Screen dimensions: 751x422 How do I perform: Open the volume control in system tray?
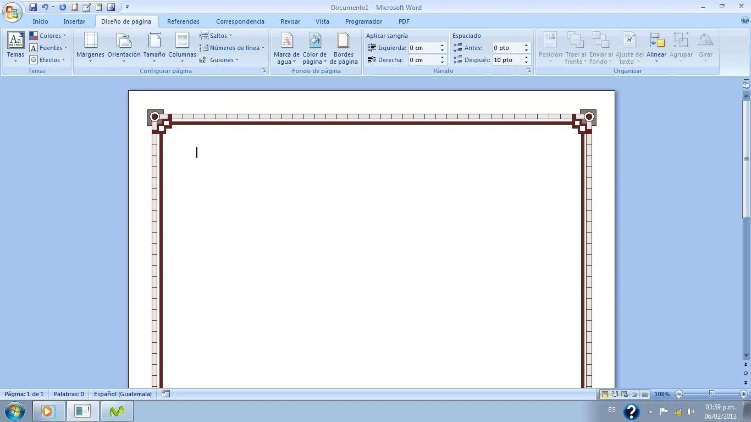click(x=691, y=411)
